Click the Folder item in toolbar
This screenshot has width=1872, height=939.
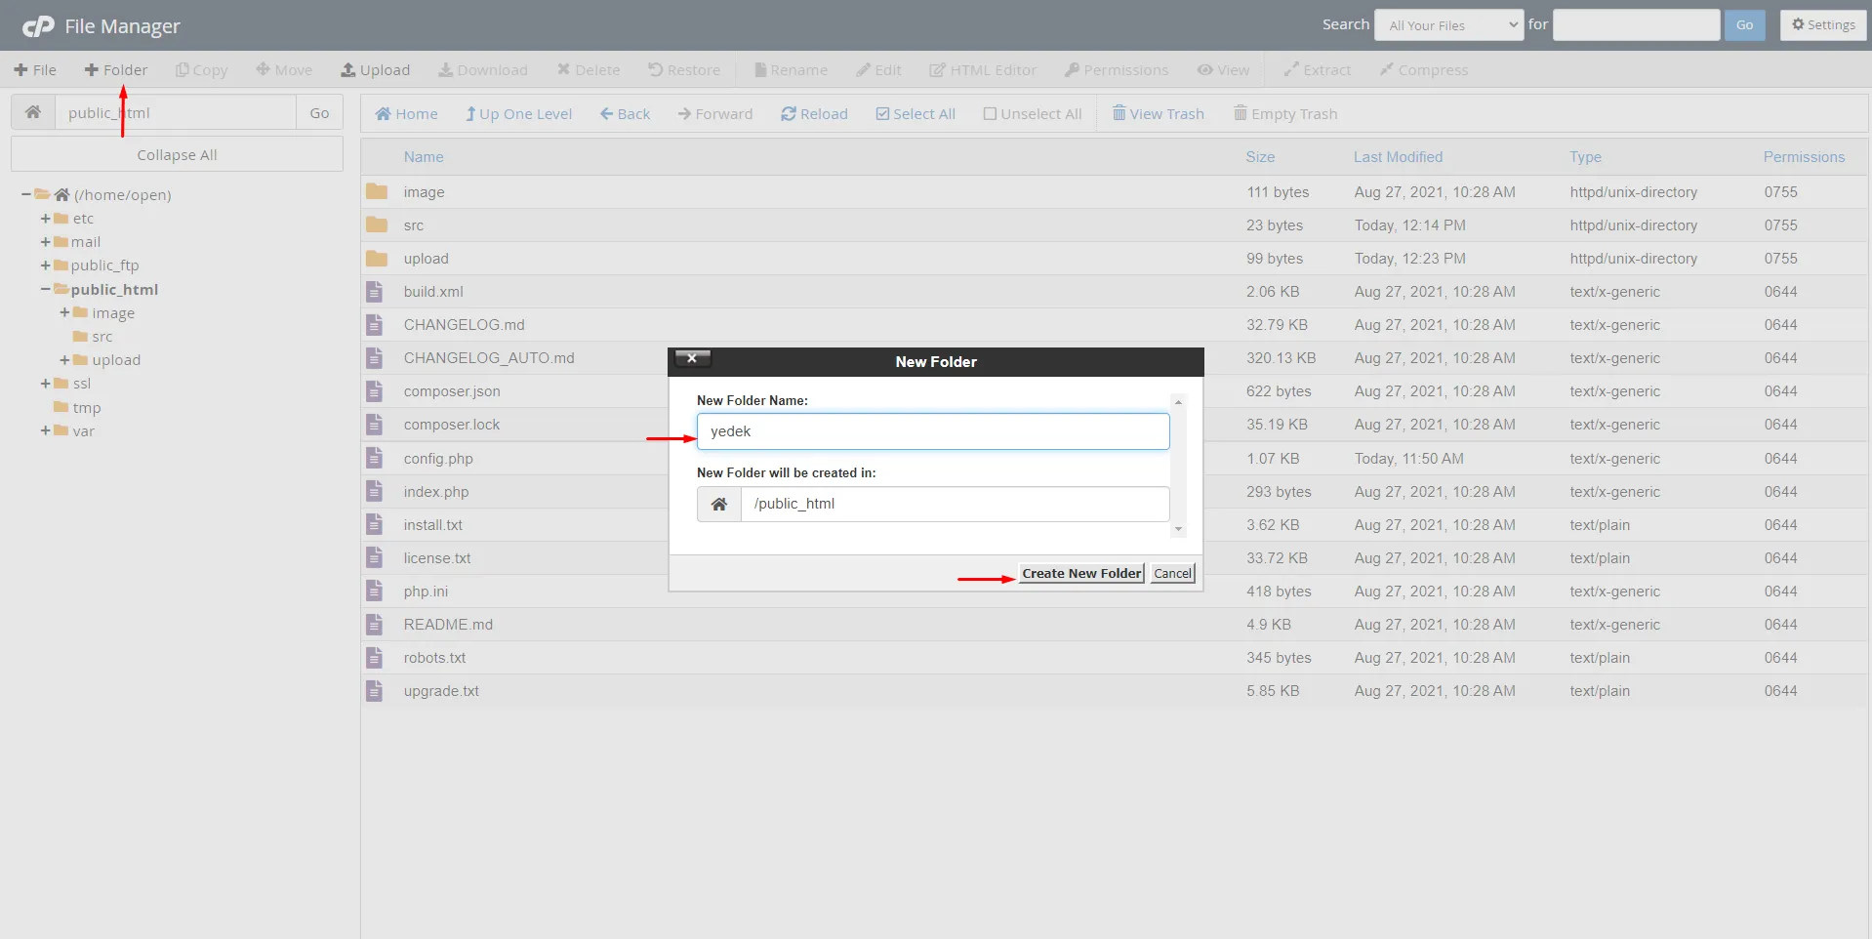[x=116, y=70]
